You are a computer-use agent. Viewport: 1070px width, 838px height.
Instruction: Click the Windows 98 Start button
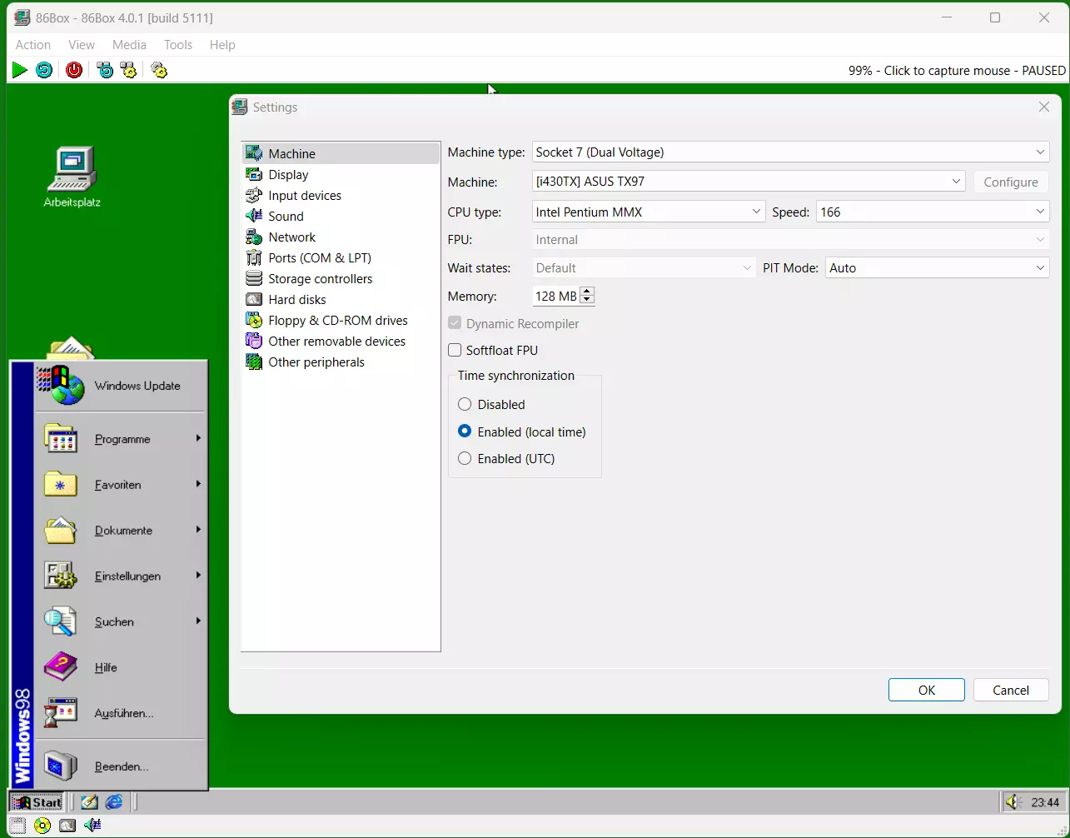click(x=36, y=802)
